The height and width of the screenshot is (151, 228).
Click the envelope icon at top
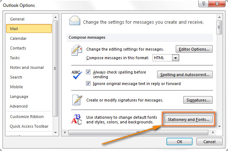pyautogui.click(x=74, y=21)
